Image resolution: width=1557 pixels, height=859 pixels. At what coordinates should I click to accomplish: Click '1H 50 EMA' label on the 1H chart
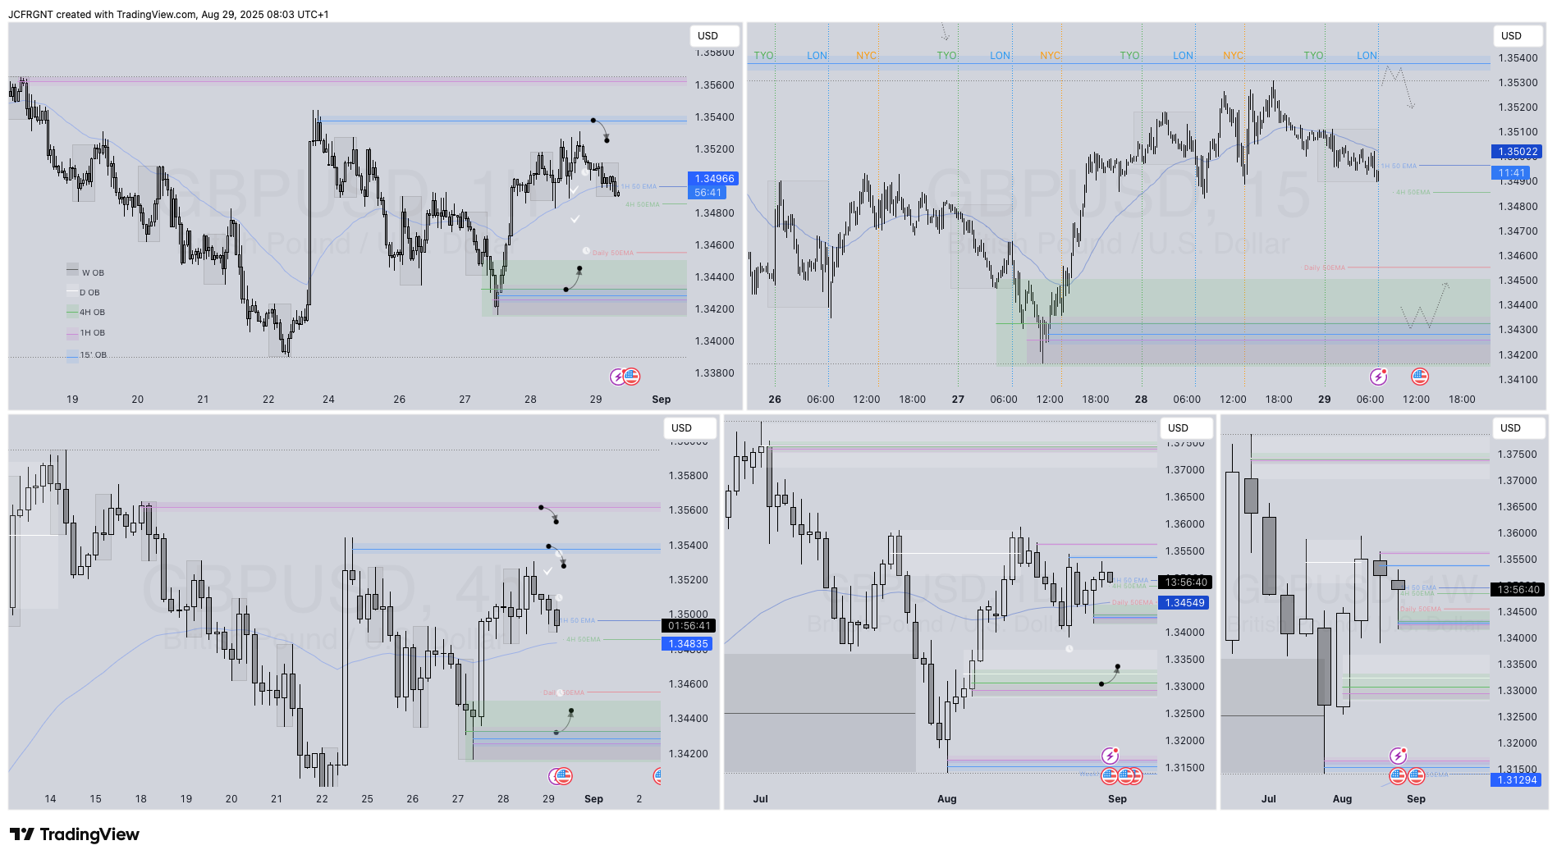click(x=639, y=187)
